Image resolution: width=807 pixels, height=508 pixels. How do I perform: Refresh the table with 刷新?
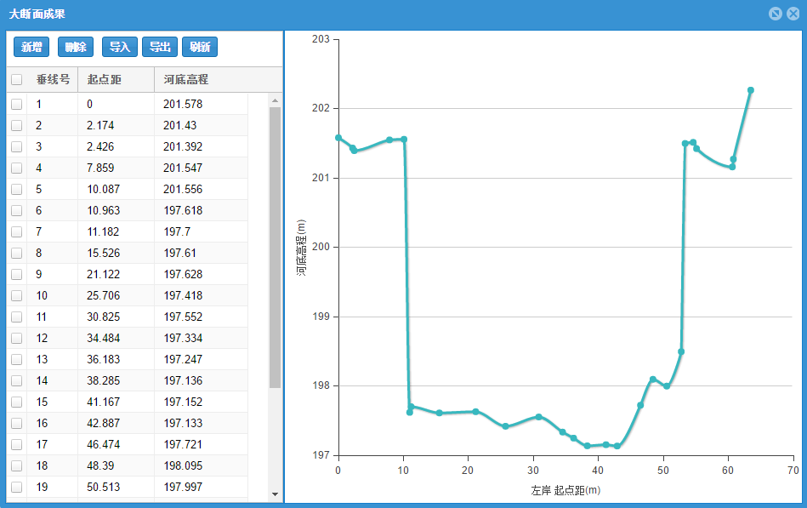(200, 47)
